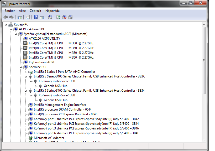
Task: Click the Forward arrow toolbar icon
Action: 12,17
